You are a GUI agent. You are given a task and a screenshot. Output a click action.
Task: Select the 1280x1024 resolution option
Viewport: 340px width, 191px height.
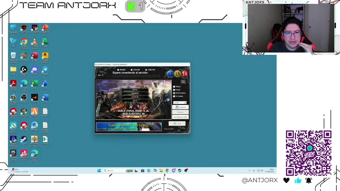click(150, 70)
